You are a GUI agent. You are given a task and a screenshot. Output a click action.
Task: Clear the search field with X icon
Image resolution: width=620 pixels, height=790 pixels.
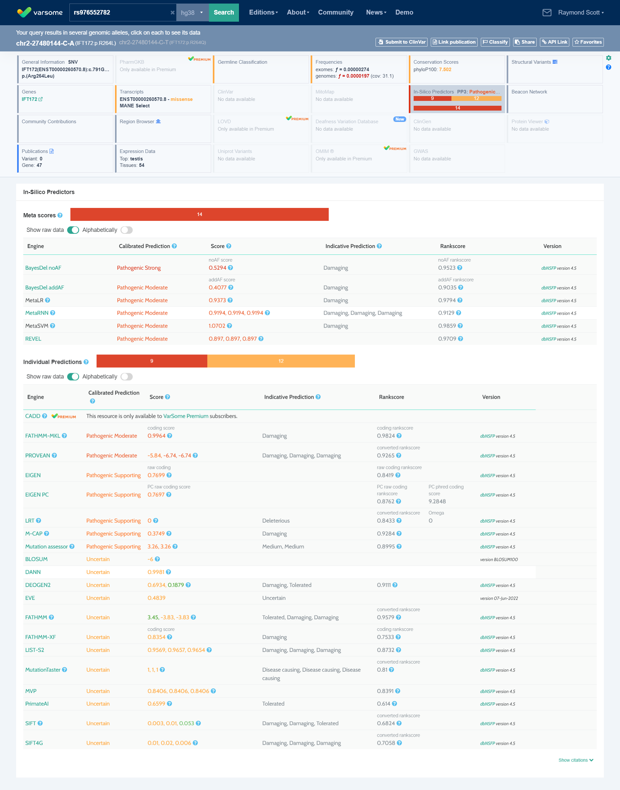(x=172, y=13)
